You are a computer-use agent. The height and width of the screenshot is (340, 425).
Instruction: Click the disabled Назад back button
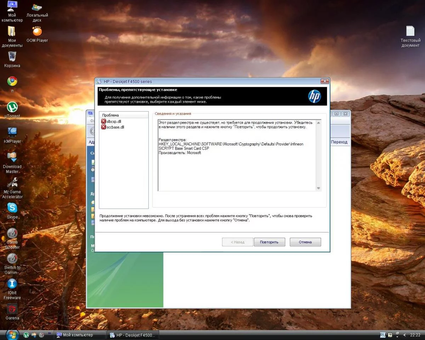[x=238, y=242]
